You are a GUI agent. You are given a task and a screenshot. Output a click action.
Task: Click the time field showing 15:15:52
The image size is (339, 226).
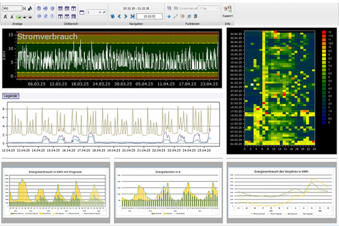click(149, 16)
